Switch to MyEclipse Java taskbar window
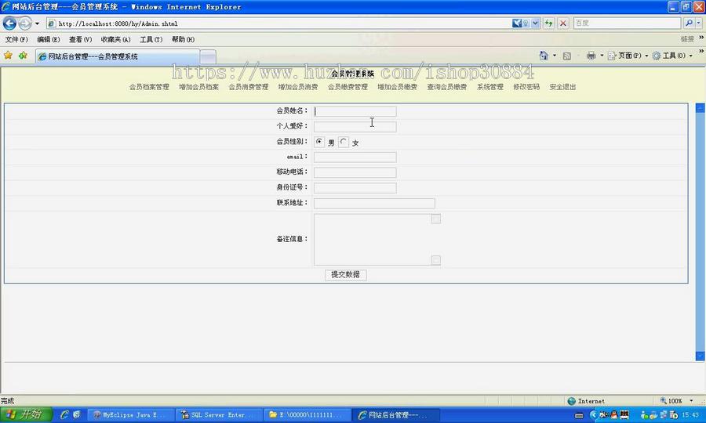The height and width of the screenshot is (423, 706). pos(129,415)
